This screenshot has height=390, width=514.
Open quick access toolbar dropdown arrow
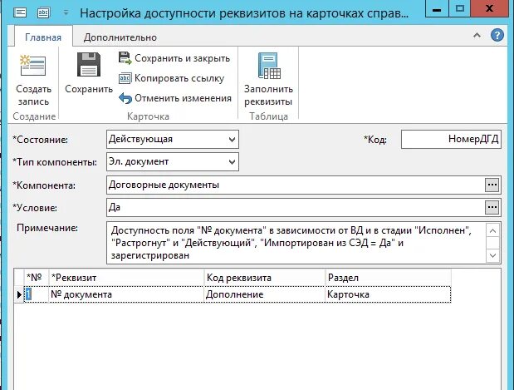click(66, 13)
